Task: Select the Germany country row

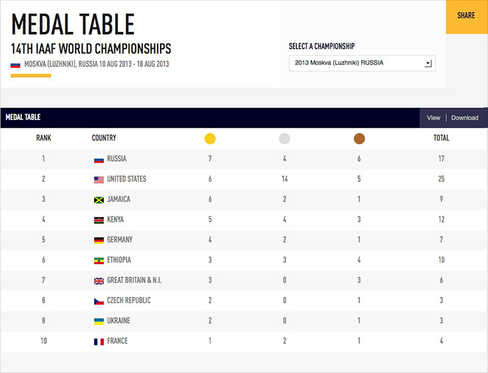Action: tap(244, 240)
